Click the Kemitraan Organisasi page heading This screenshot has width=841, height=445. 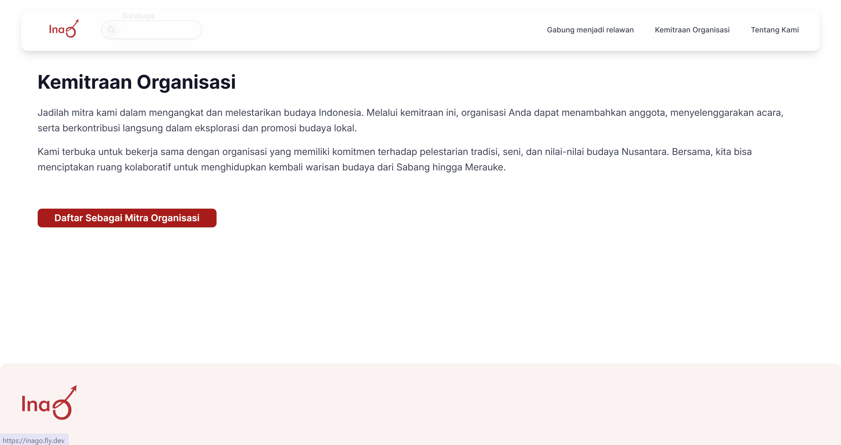pos(136,82)
